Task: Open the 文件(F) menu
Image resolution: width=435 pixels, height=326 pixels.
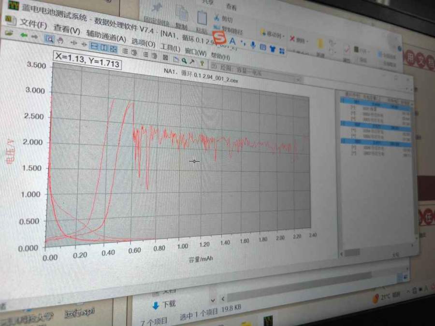Action: point(33,24)
